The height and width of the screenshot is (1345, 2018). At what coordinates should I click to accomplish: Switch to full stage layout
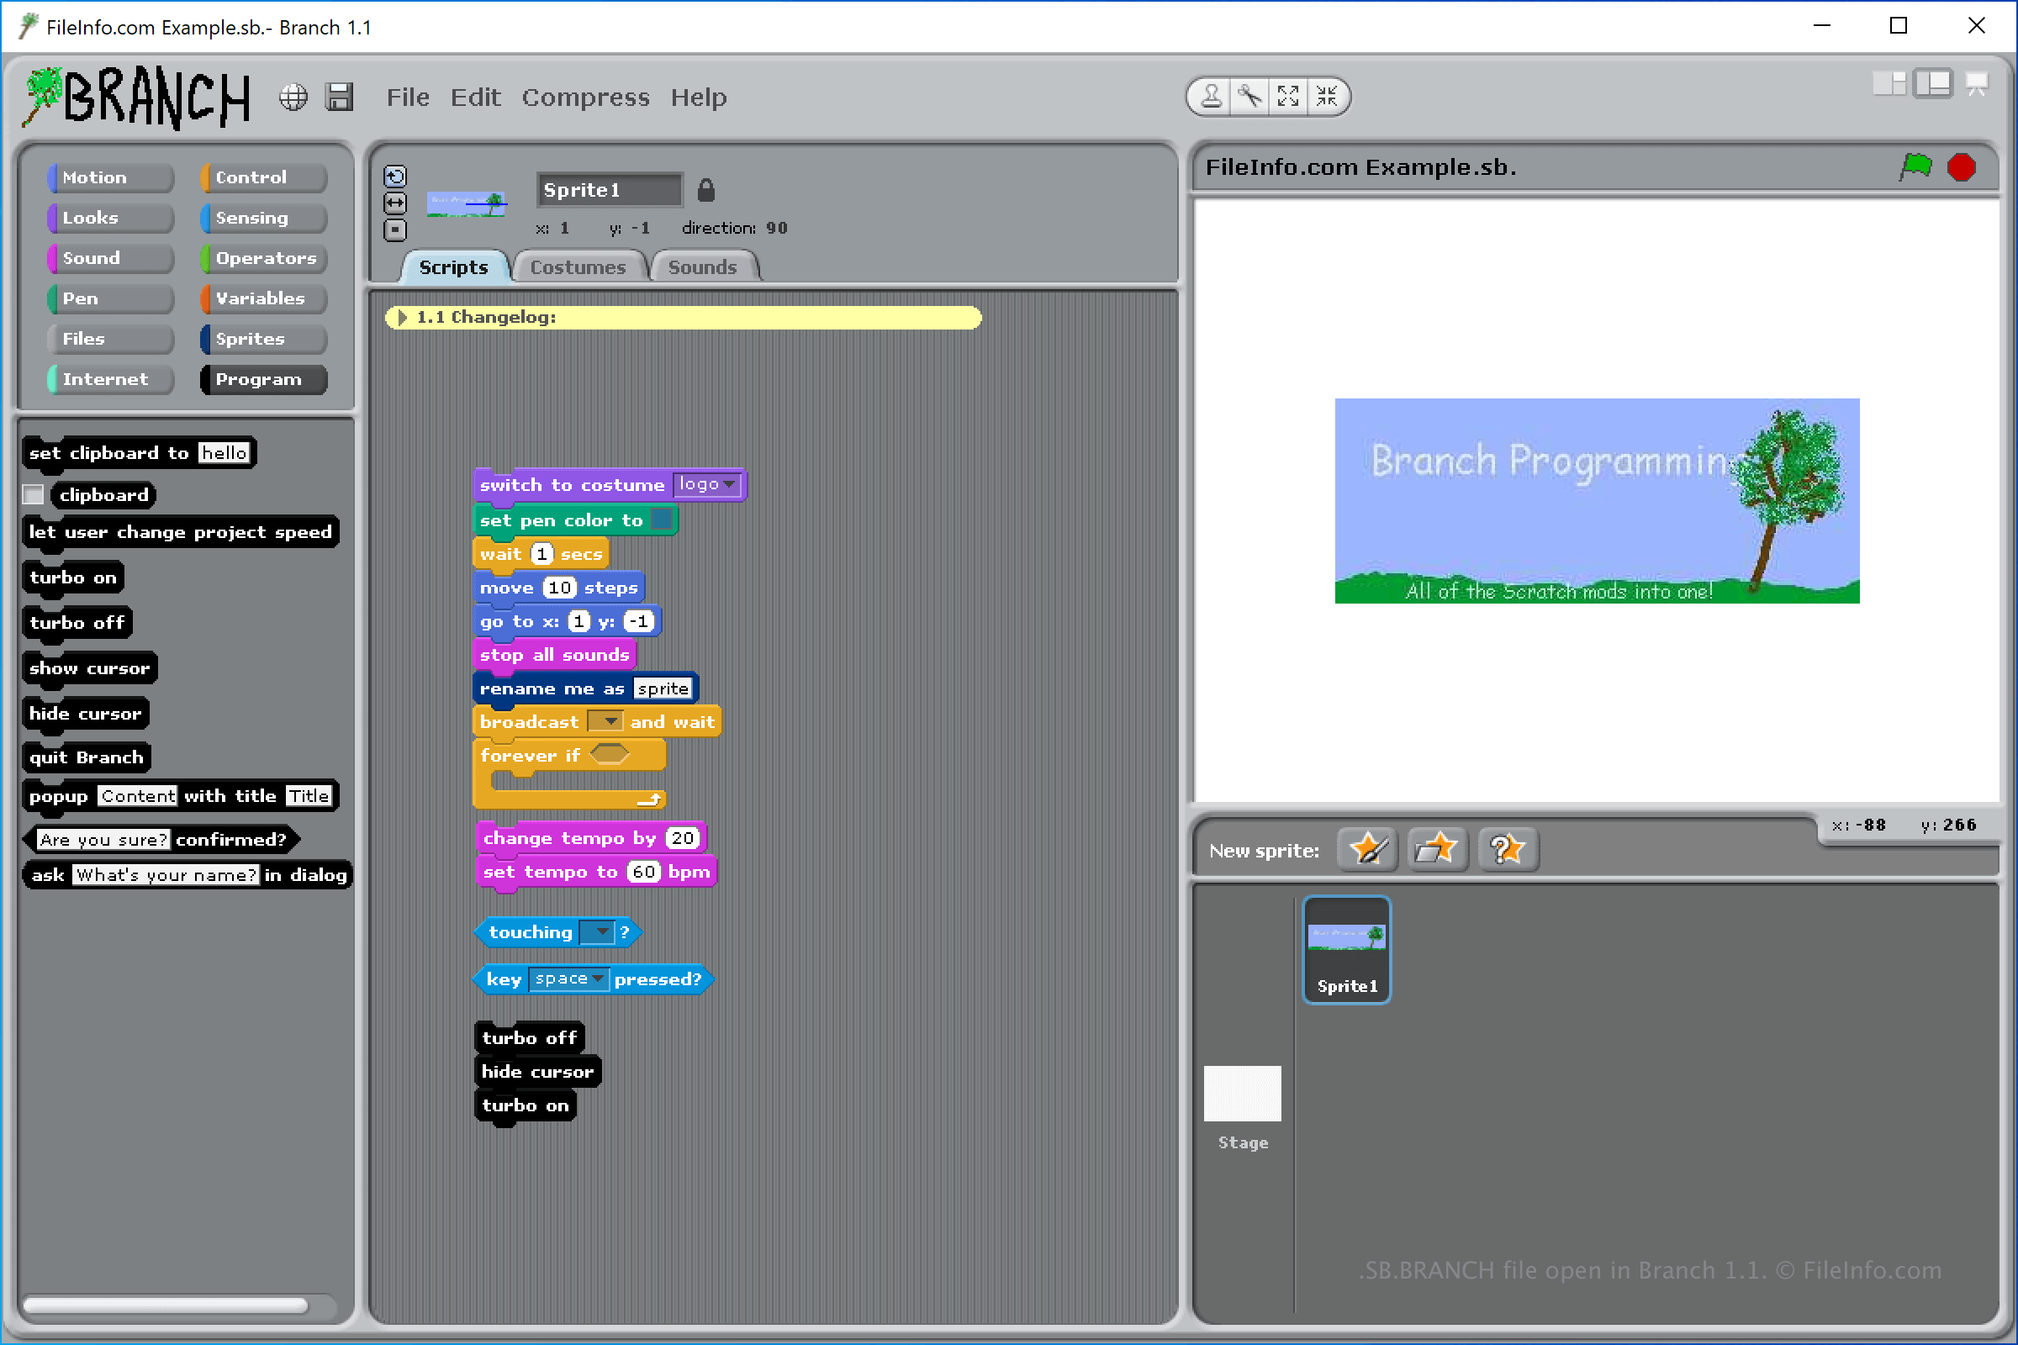(x=1933, y=84)
